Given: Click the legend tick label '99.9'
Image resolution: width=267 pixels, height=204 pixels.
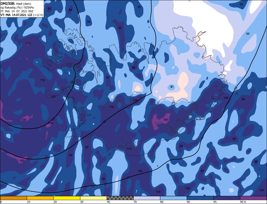Looking at the screenshot, I should [243, 202].
